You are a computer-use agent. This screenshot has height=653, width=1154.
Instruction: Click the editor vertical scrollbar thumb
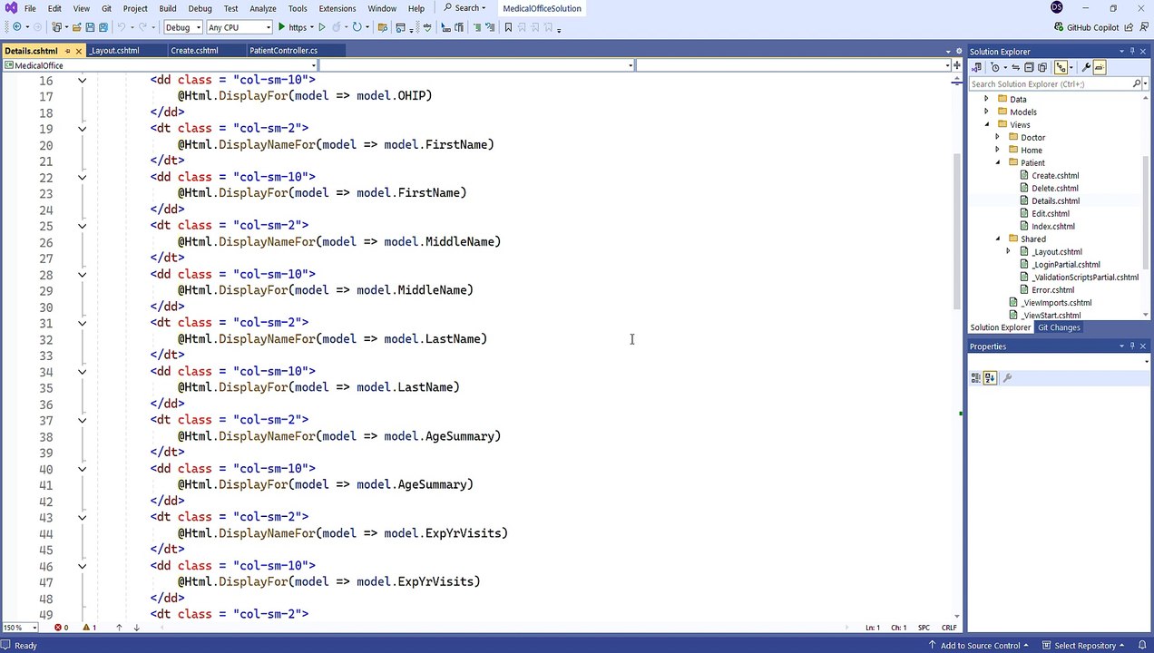click(x=956, y=231)
